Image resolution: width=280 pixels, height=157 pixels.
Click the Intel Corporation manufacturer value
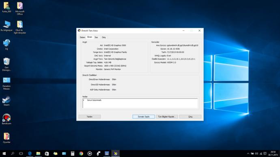[x=111, y=49]
